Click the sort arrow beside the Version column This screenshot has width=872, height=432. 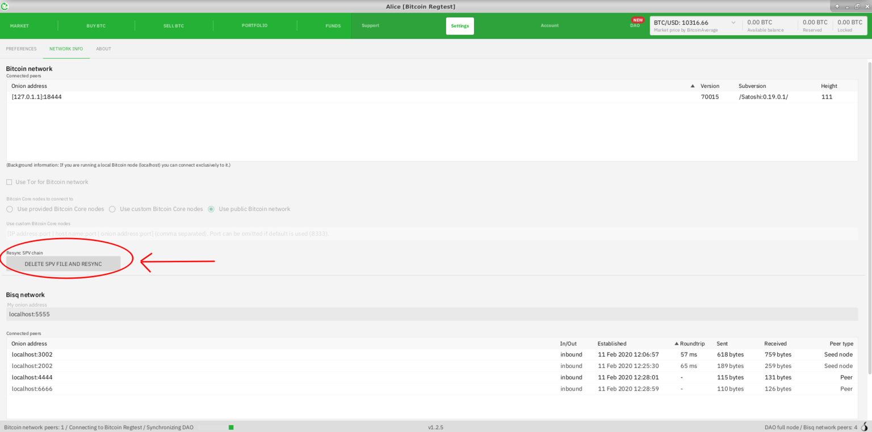pyautogui.click(x=692, y=86)
